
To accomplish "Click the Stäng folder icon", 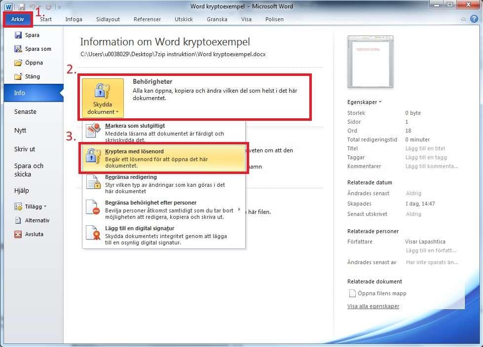I will point(18,76).
